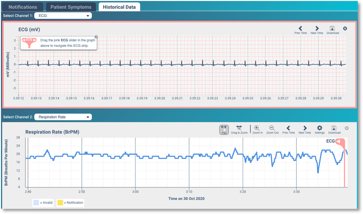The height and width of the screenshot is (214, 363).
Task: Click the yellow Notification legend swatch
Action: coord(60,203)
